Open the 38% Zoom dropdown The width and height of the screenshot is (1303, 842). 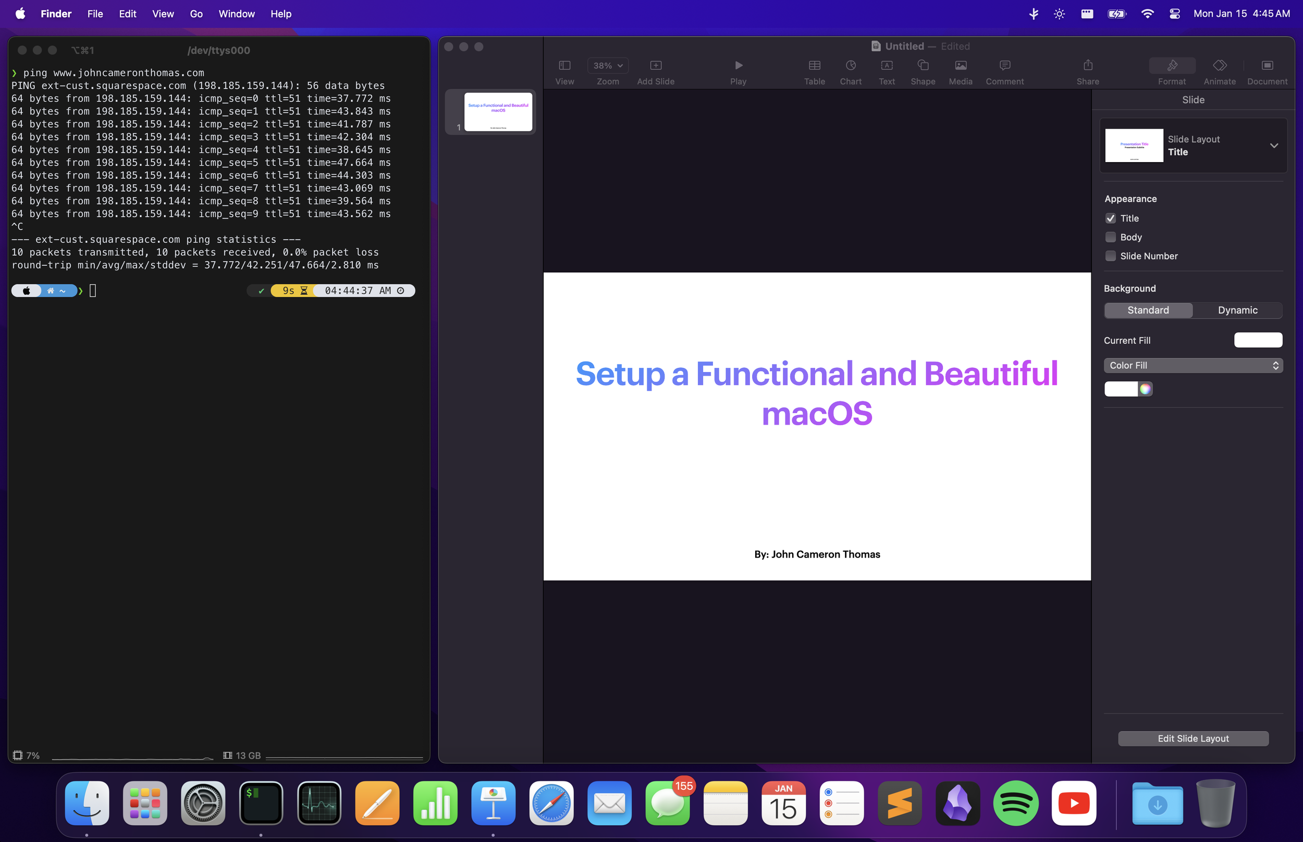point(608,66)
